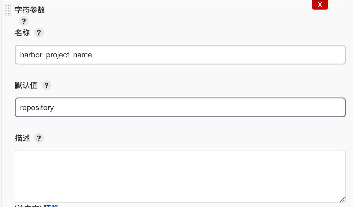
Task: Click on the harbor_project_name text
Action: pos(56,55)
